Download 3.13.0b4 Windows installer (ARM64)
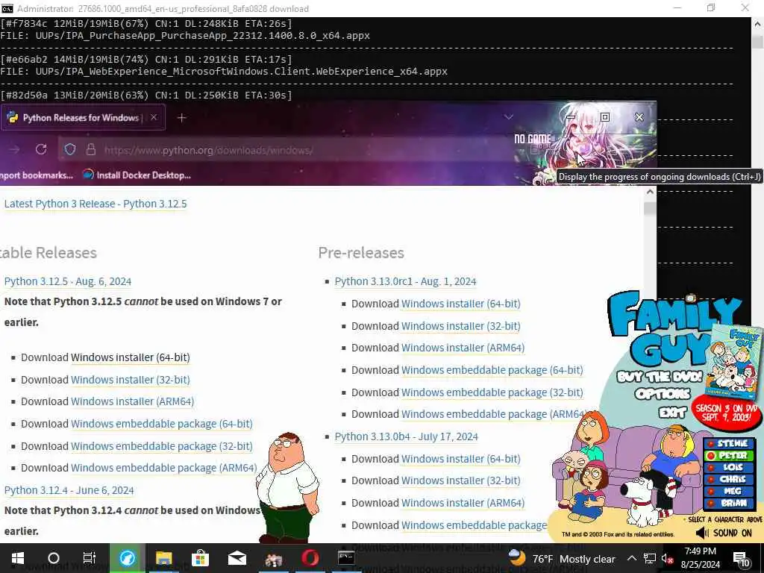This screenshot has height=573, width=764. coord(463,503)
